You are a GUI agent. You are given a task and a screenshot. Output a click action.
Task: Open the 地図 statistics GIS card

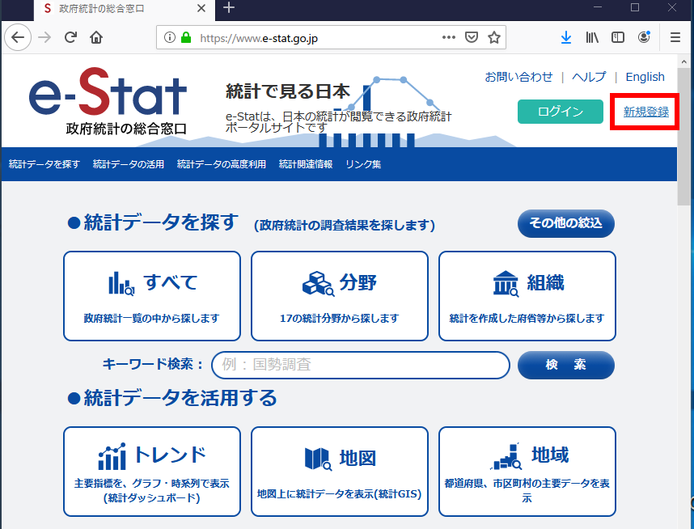pos(340,472)
